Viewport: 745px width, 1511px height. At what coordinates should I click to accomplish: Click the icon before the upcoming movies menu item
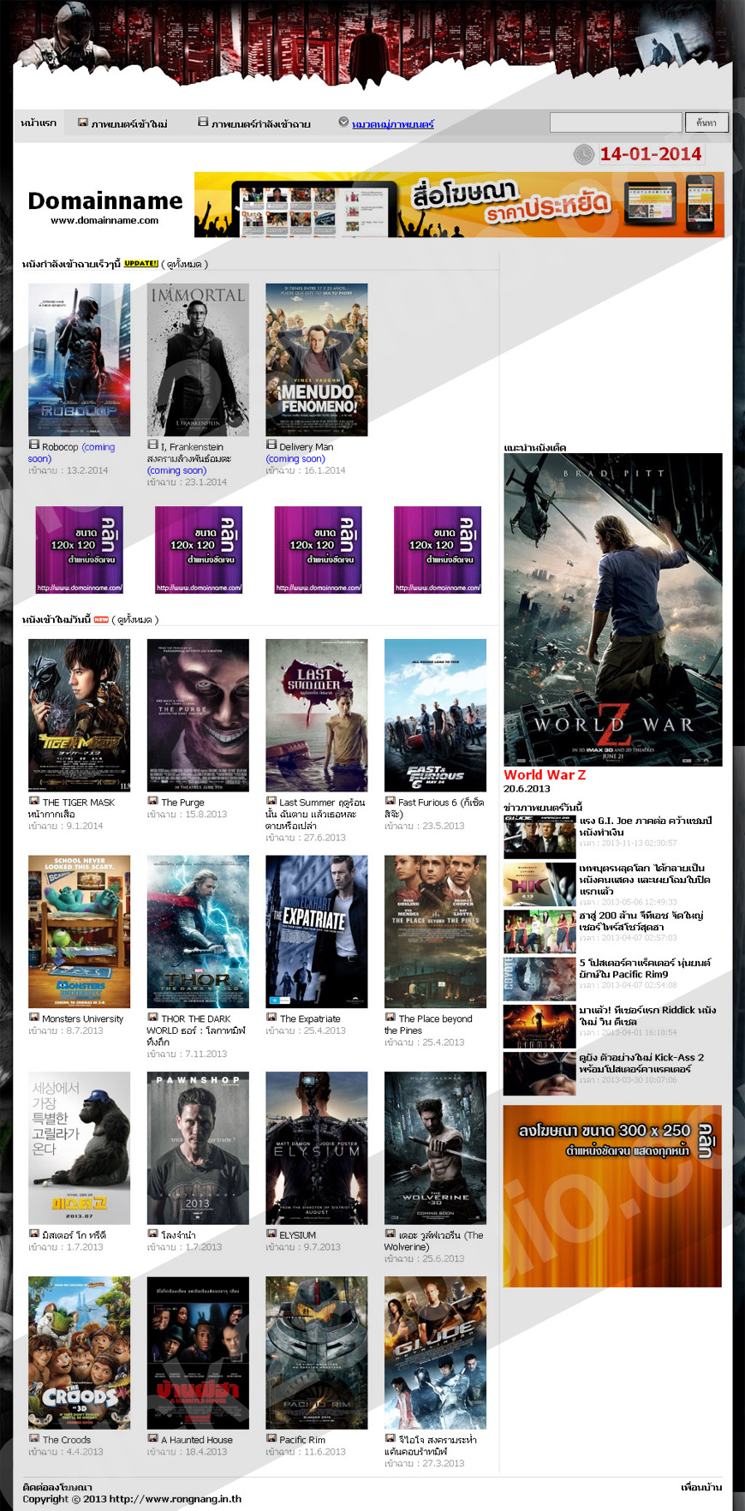203,122
